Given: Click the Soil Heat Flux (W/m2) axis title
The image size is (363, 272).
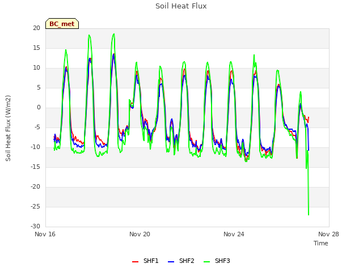Looking at the screenshot, I should pos(8,128).
